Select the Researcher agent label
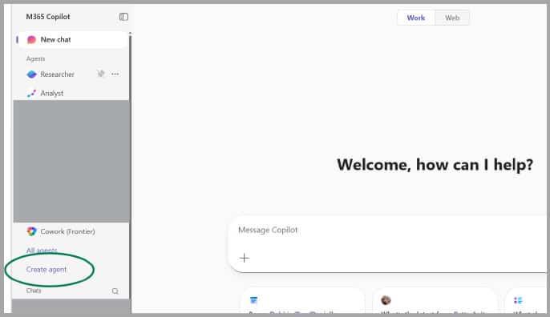The width and height of the screenshot is (550, 317). [x=57, y=74]
